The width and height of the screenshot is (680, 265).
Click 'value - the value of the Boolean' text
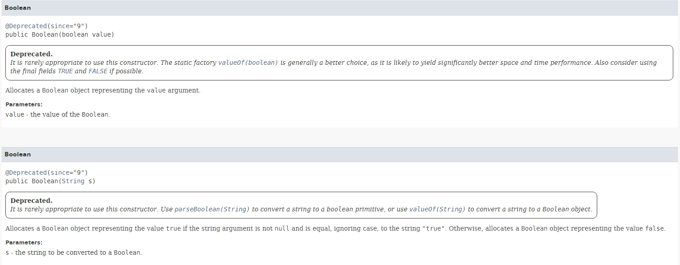pyautogui.click(x=58, y=114)
